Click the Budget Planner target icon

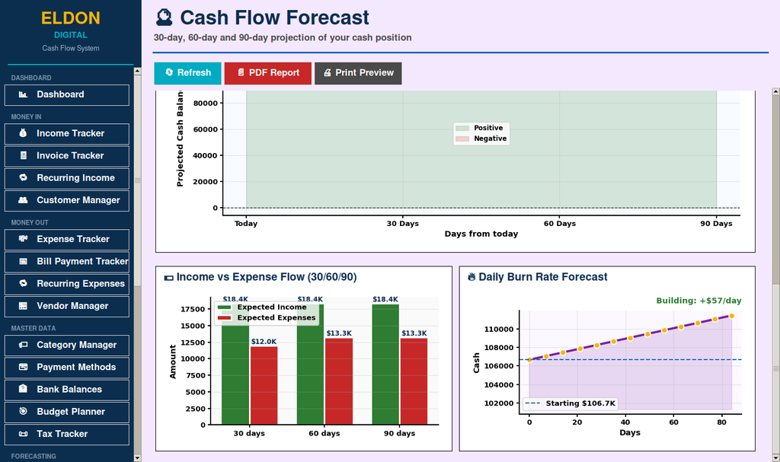23,411
